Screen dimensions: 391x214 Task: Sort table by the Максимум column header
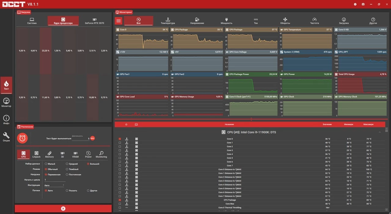368,124
